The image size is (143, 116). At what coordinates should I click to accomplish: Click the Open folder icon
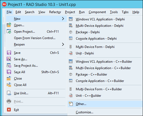click(x=9, y=25)
